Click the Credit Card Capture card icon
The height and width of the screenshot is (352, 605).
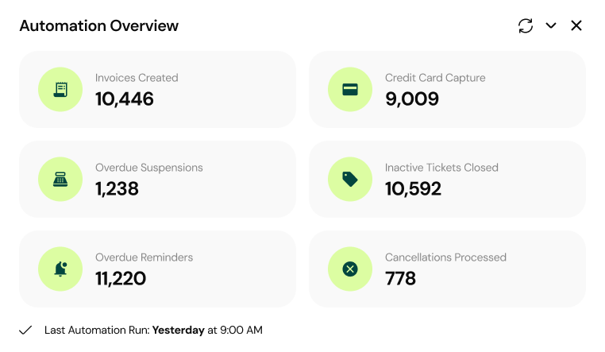pyautogui.click(x=350, y=90)
